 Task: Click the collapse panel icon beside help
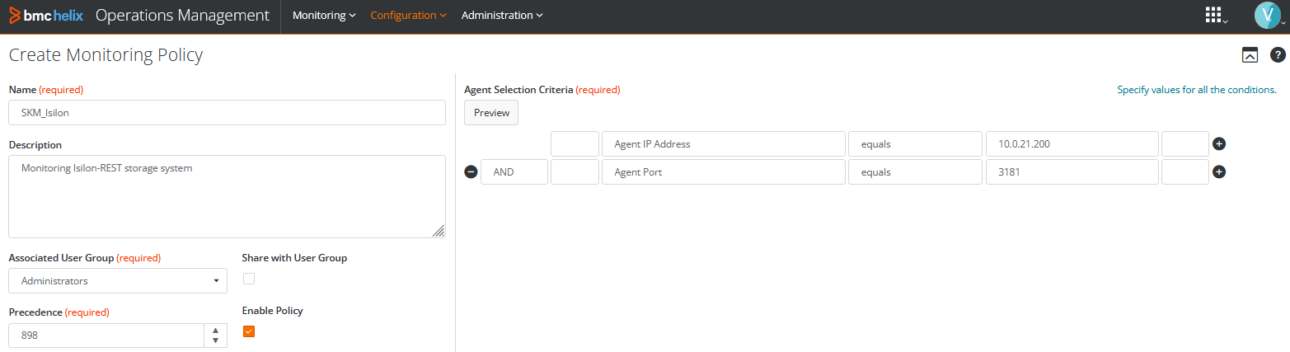(x=1250, y=55)
